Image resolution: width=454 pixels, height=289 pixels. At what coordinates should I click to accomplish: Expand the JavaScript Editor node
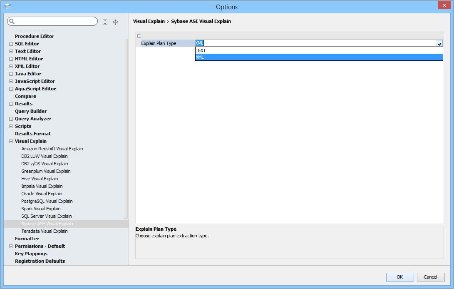(11, 82)
